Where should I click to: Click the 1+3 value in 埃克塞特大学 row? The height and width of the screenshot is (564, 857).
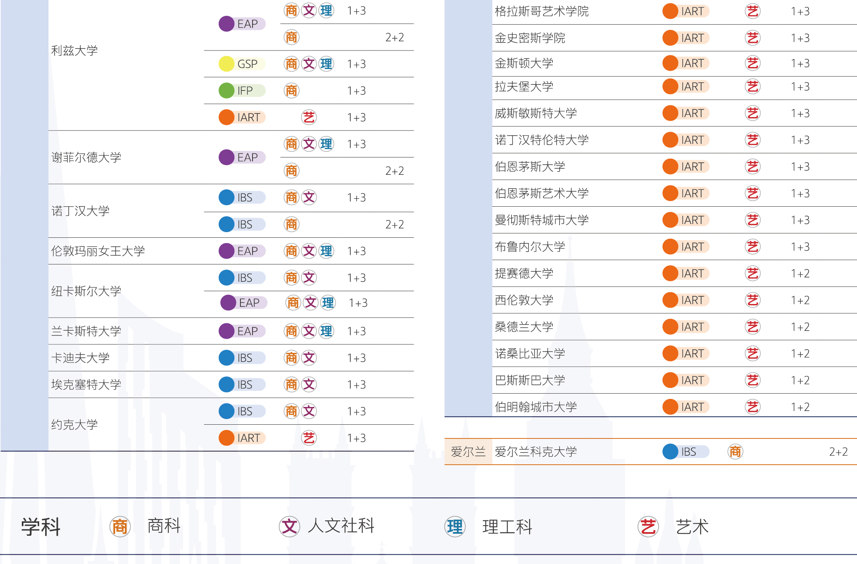pyautogui.click(x=356, y=384)
